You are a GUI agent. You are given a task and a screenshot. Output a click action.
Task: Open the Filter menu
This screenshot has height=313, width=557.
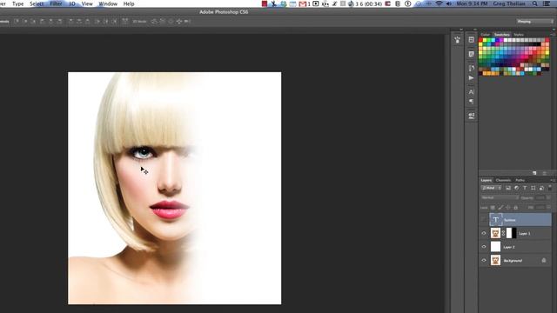pos(56,3)
